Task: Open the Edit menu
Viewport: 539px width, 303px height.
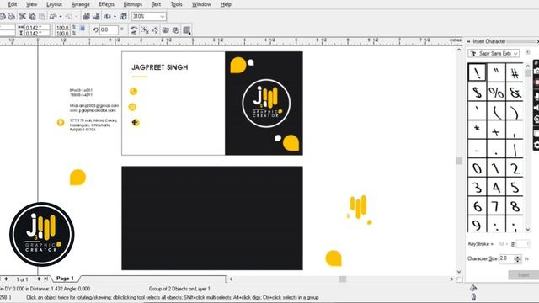Action: point(13,4)
